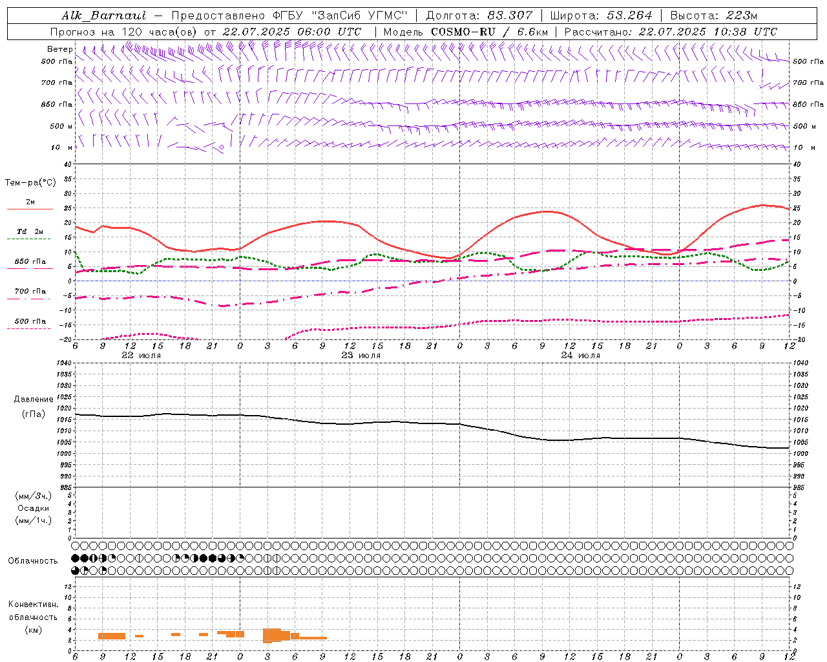
Task: Click the date label 22 июля
Action: coord(141,356)
